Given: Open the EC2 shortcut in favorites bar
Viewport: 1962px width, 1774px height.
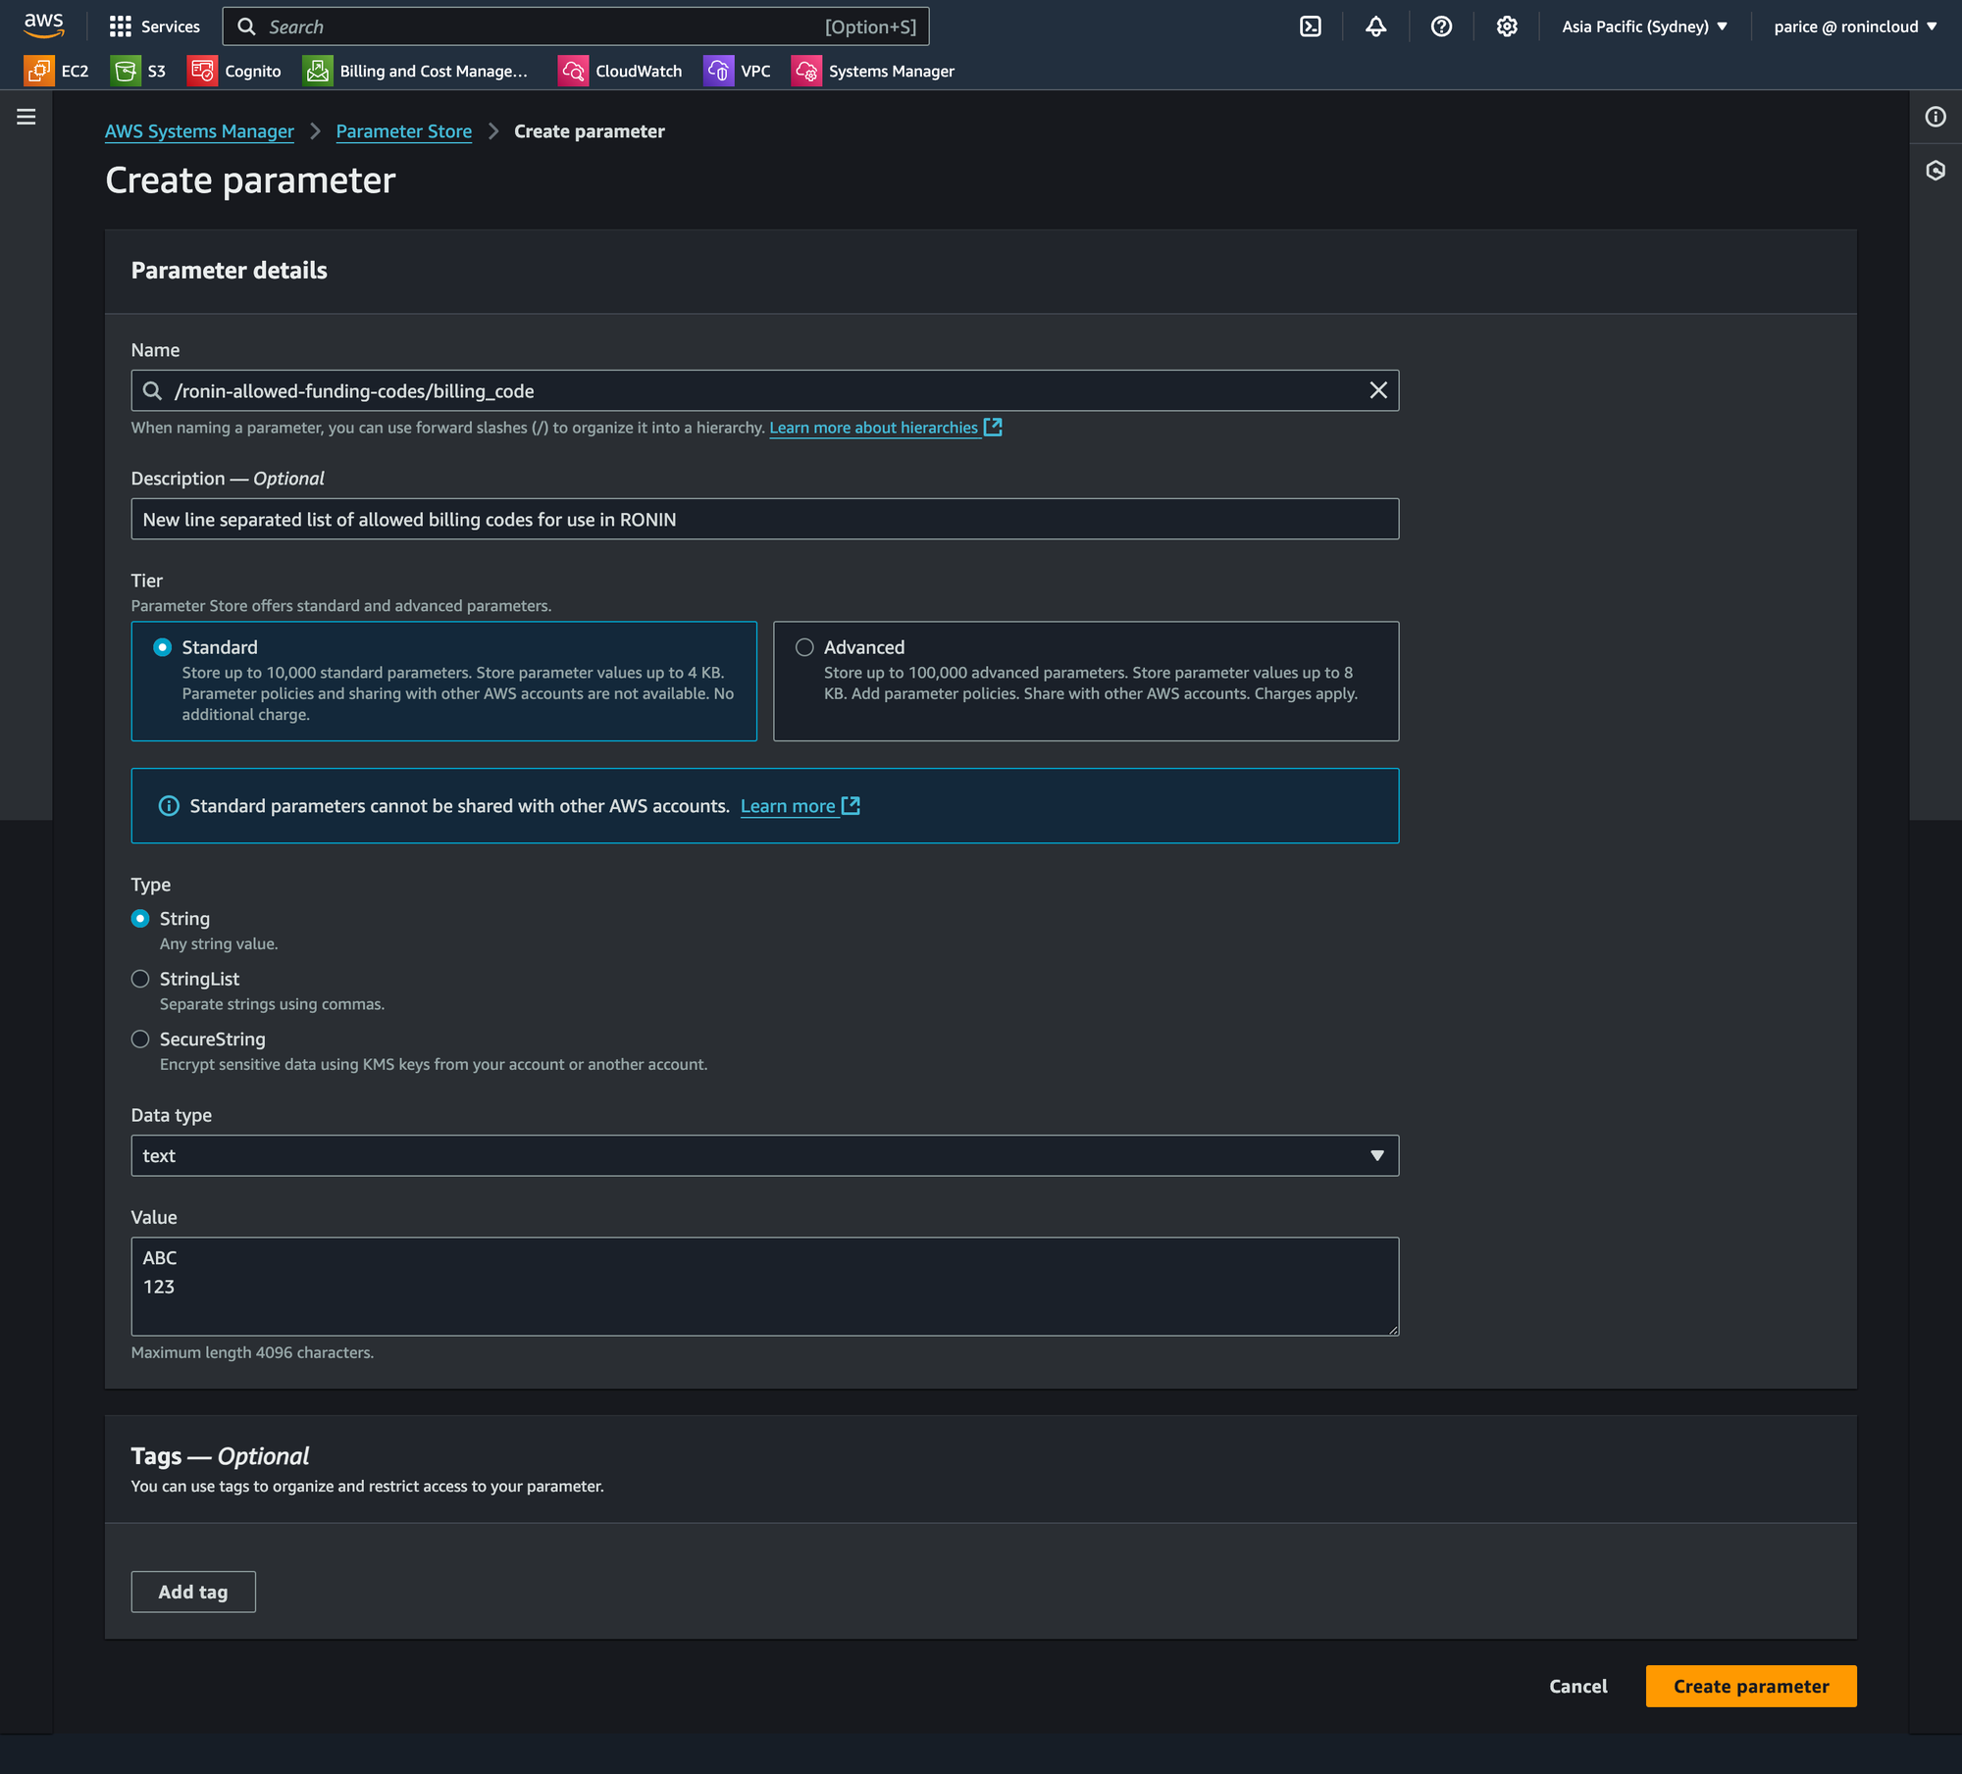Looking at the screenshot, I should (x=57, y=71).
